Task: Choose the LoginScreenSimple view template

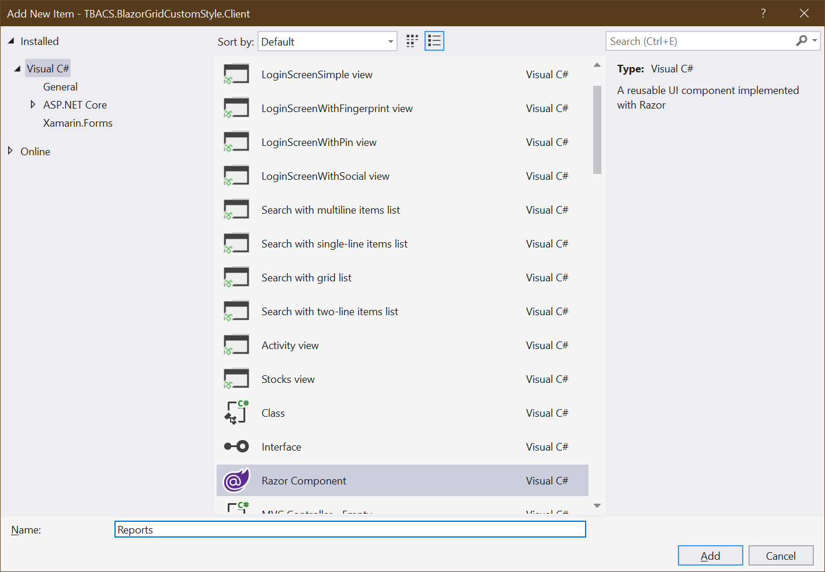Action: (x=315, y=74)
